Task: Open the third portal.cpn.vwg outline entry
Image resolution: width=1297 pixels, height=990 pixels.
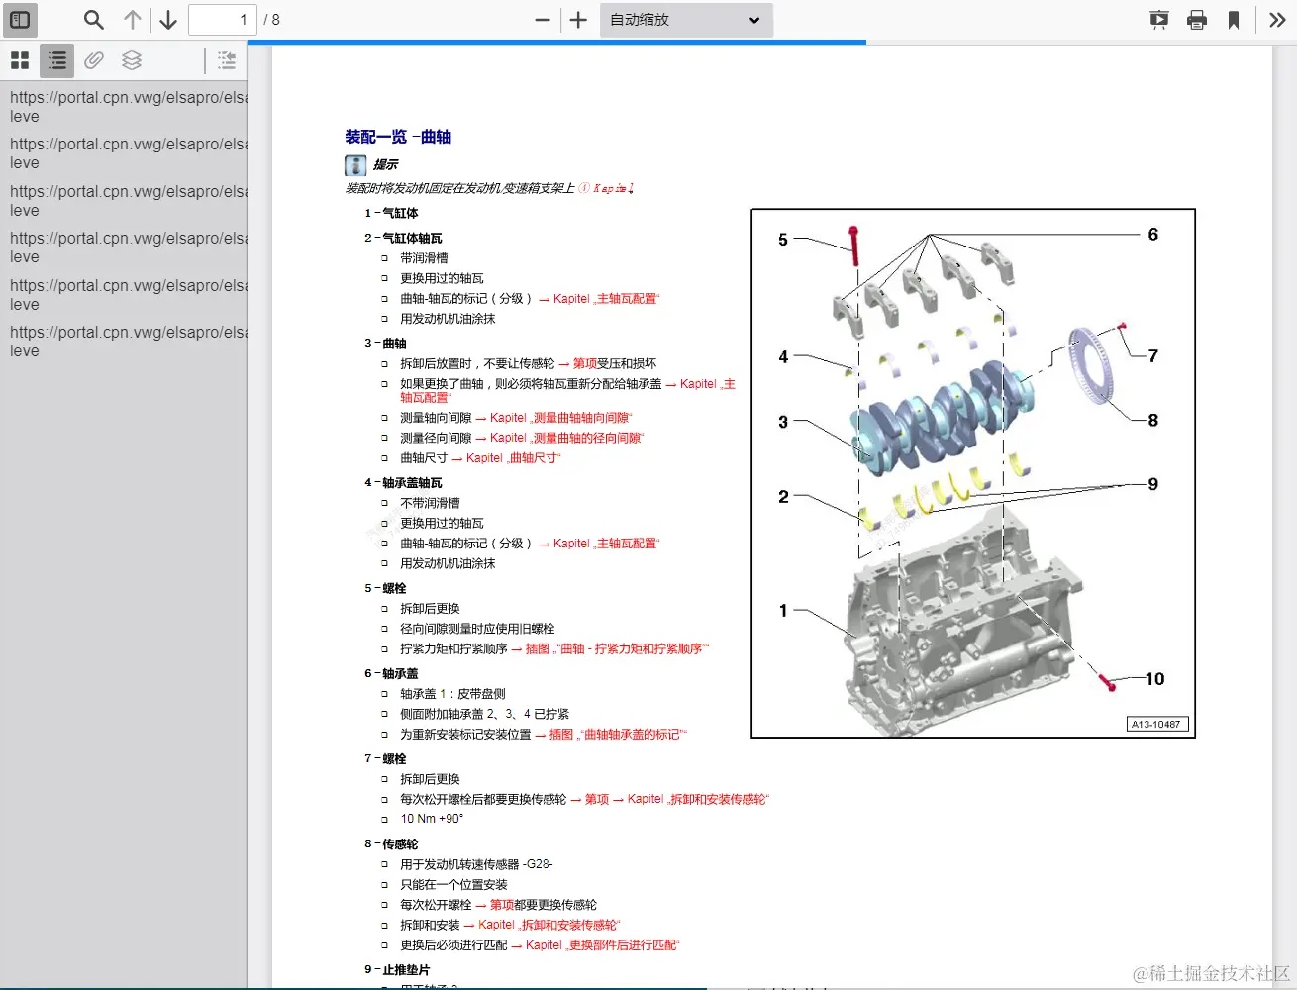Action: (x=129, y=201)
